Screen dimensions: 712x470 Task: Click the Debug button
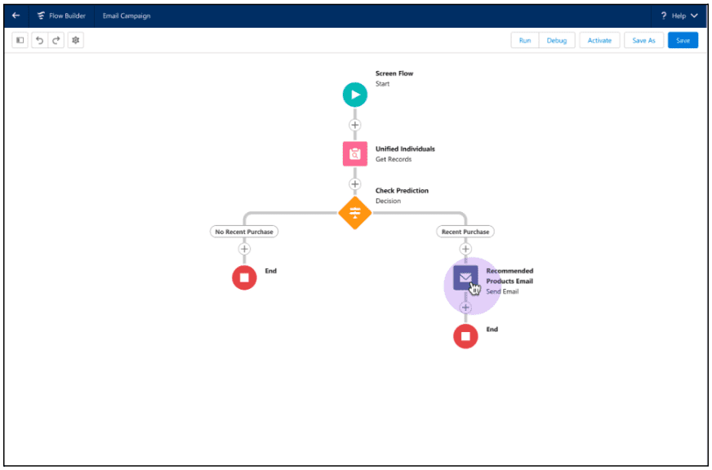click(x=556, y=40)
